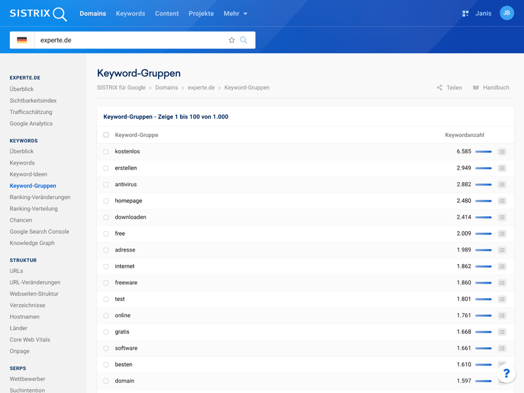Click the Teilen share icon
Screen dimensions: 524x393
[440, 88]
